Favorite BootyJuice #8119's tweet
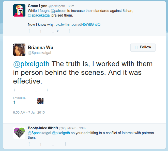This screenshot has width=168, height=151. coord(53,144)
